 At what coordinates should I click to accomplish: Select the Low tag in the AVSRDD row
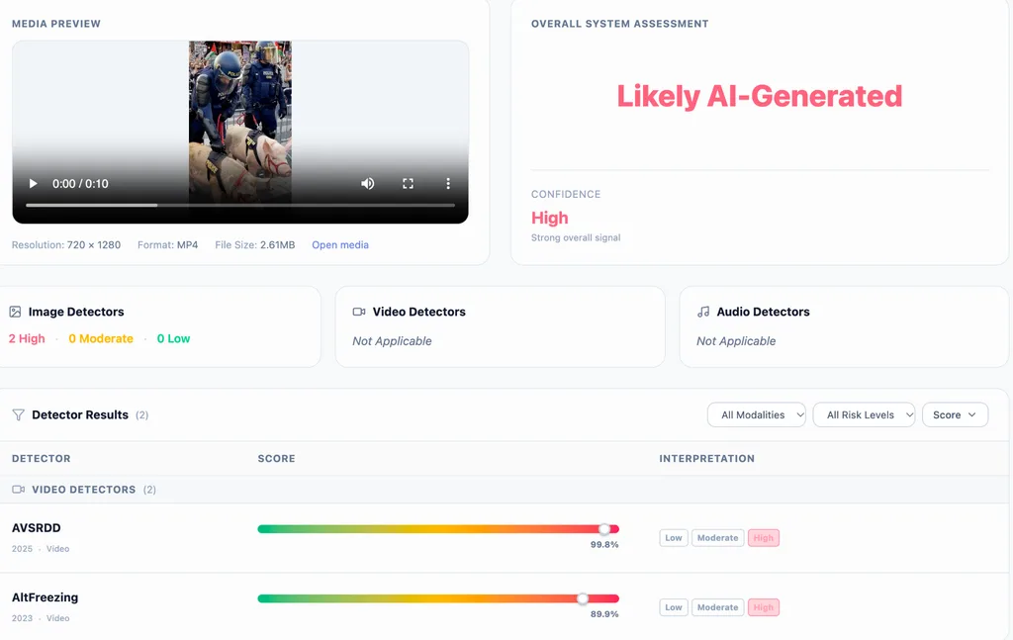click(x=673, y=538)
